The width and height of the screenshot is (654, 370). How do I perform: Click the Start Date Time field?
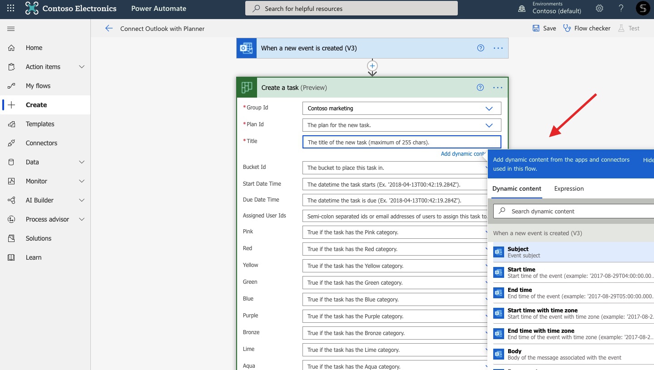click(395, 185)
